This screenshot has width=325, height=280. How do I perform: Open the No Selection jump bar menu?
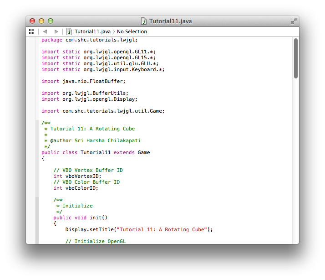132,31
